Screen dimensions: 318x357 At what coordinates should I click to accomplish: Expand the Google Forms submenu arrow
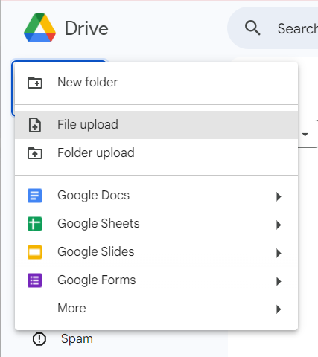[x=279, y=281]
